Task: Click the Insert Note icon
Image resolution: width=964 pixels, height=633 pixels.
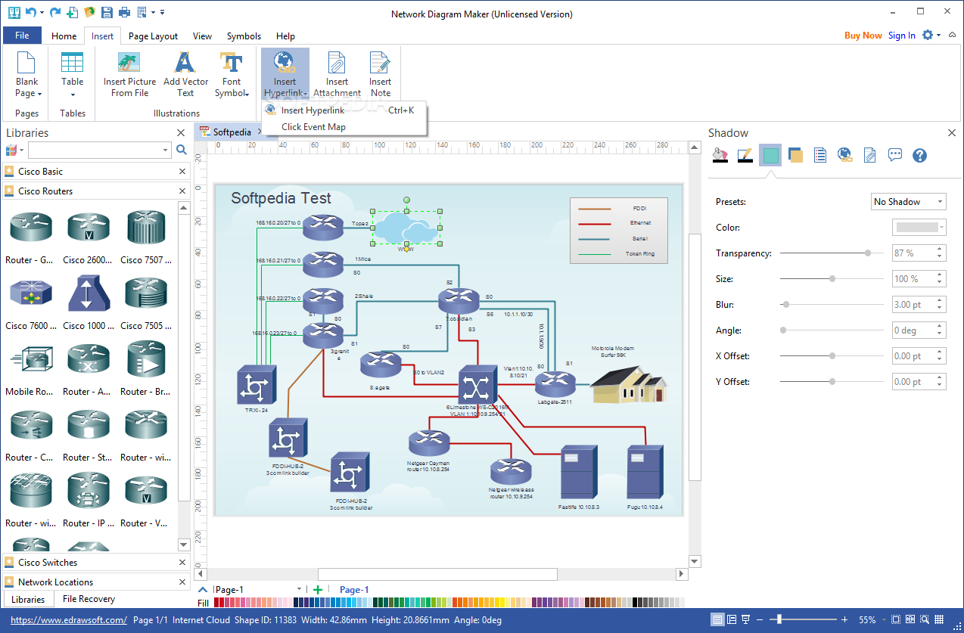Action: click(x=380, y=62)
